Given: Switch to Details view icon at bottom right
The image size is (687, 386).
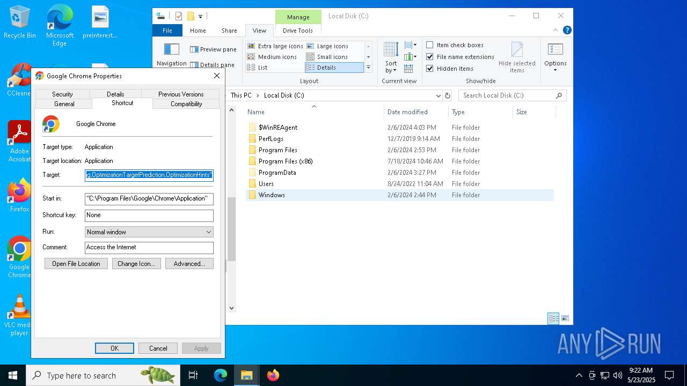Looking at the screenshot, I should pos(553,318).
